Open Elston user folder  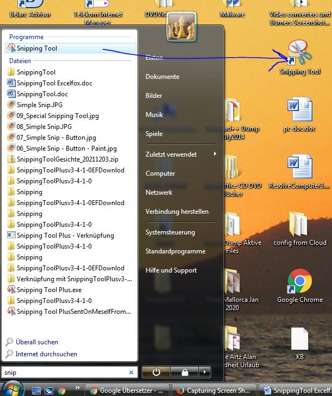coord(154,58)
